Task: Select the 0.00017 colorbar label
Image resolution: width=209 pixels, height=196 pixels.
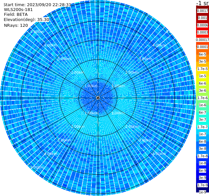Action: point(203,40)
